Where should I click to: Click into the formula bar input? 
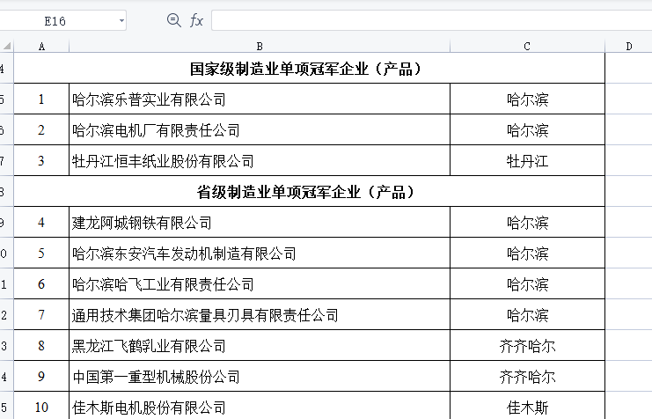432,20
